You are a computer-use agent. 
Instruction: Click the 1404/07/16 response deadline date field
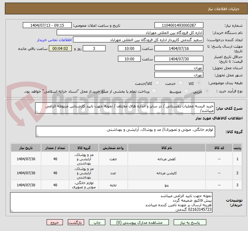(179, 48)
